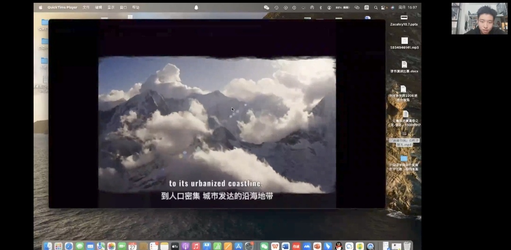Open the 文件 (File) menu
The image size is (511, 250).
[86, 8]
